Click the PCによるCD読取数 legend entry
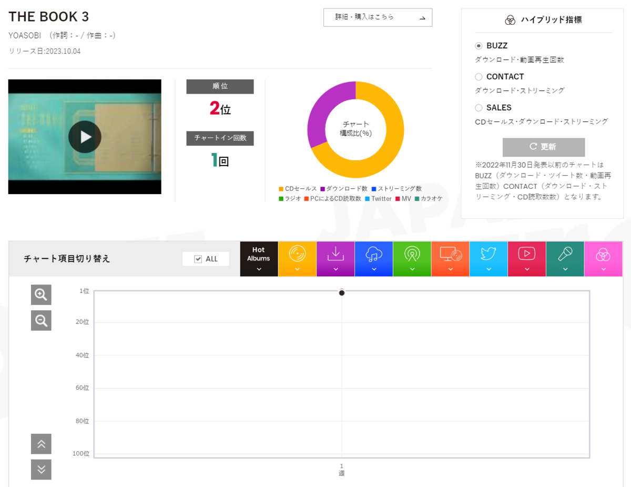This screenshot has width=631, height=487. coord(332,199)
